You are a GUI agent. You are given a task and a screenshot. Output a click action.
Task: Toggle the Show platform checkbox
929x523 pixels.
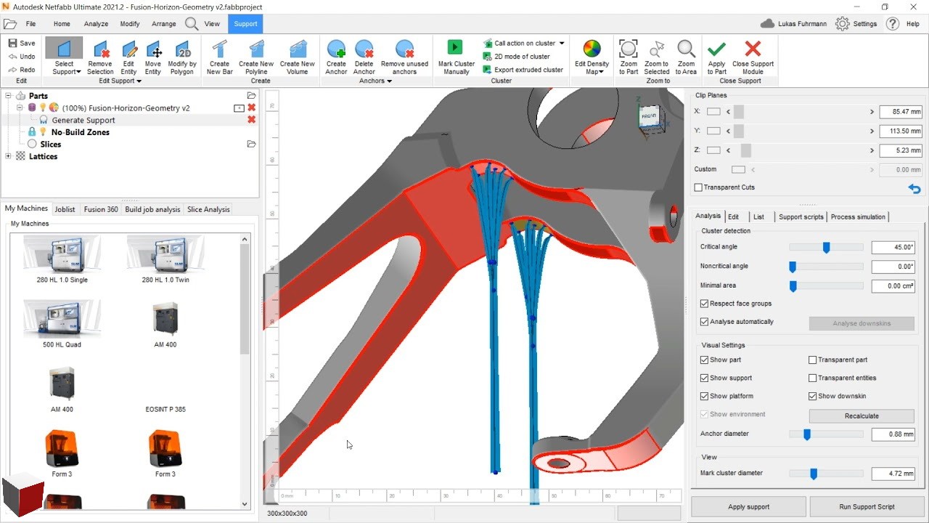[704, 396]
